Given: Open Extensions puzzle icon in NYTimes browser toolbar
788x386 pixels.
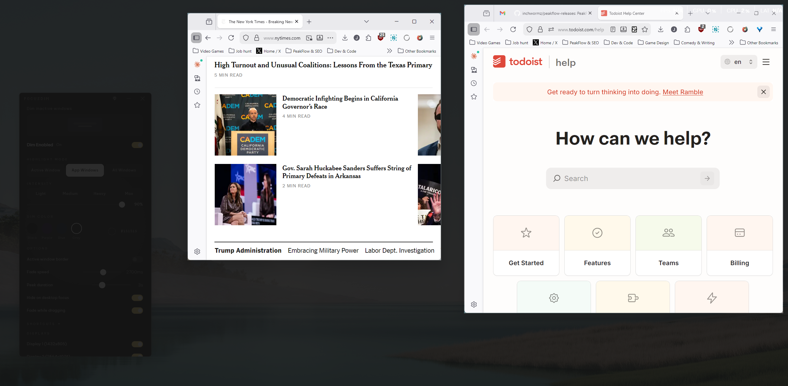Looking at the screenshot, I should point(368,38).
